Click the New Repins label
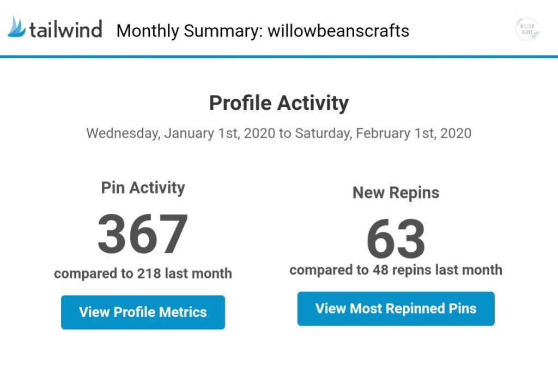This screenshot has height=380, width=558. point(396,192)
